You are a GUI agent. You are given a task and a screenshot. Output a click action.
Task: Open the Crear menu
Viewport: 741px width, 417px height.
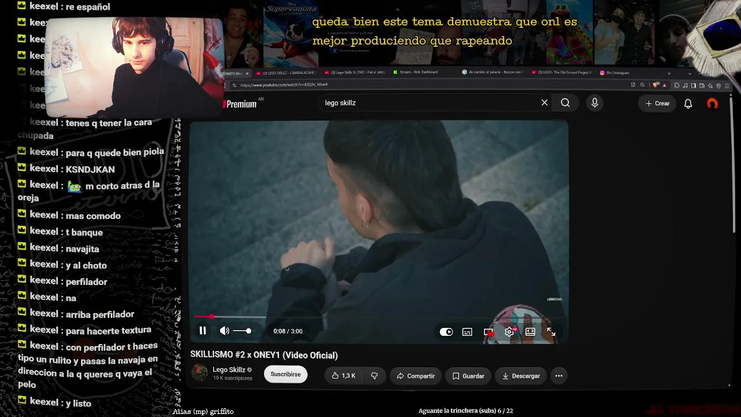pyautogui.click(x=658, y=103)
